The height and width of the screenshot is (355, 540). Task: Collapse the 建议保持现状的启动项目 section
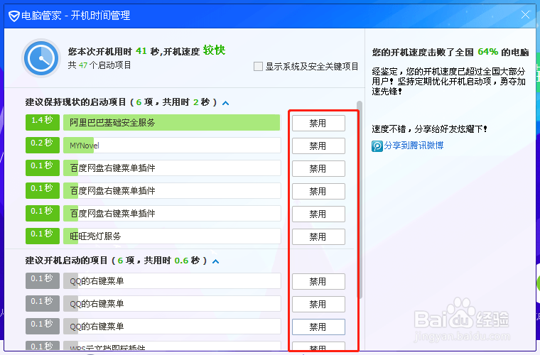225,103
